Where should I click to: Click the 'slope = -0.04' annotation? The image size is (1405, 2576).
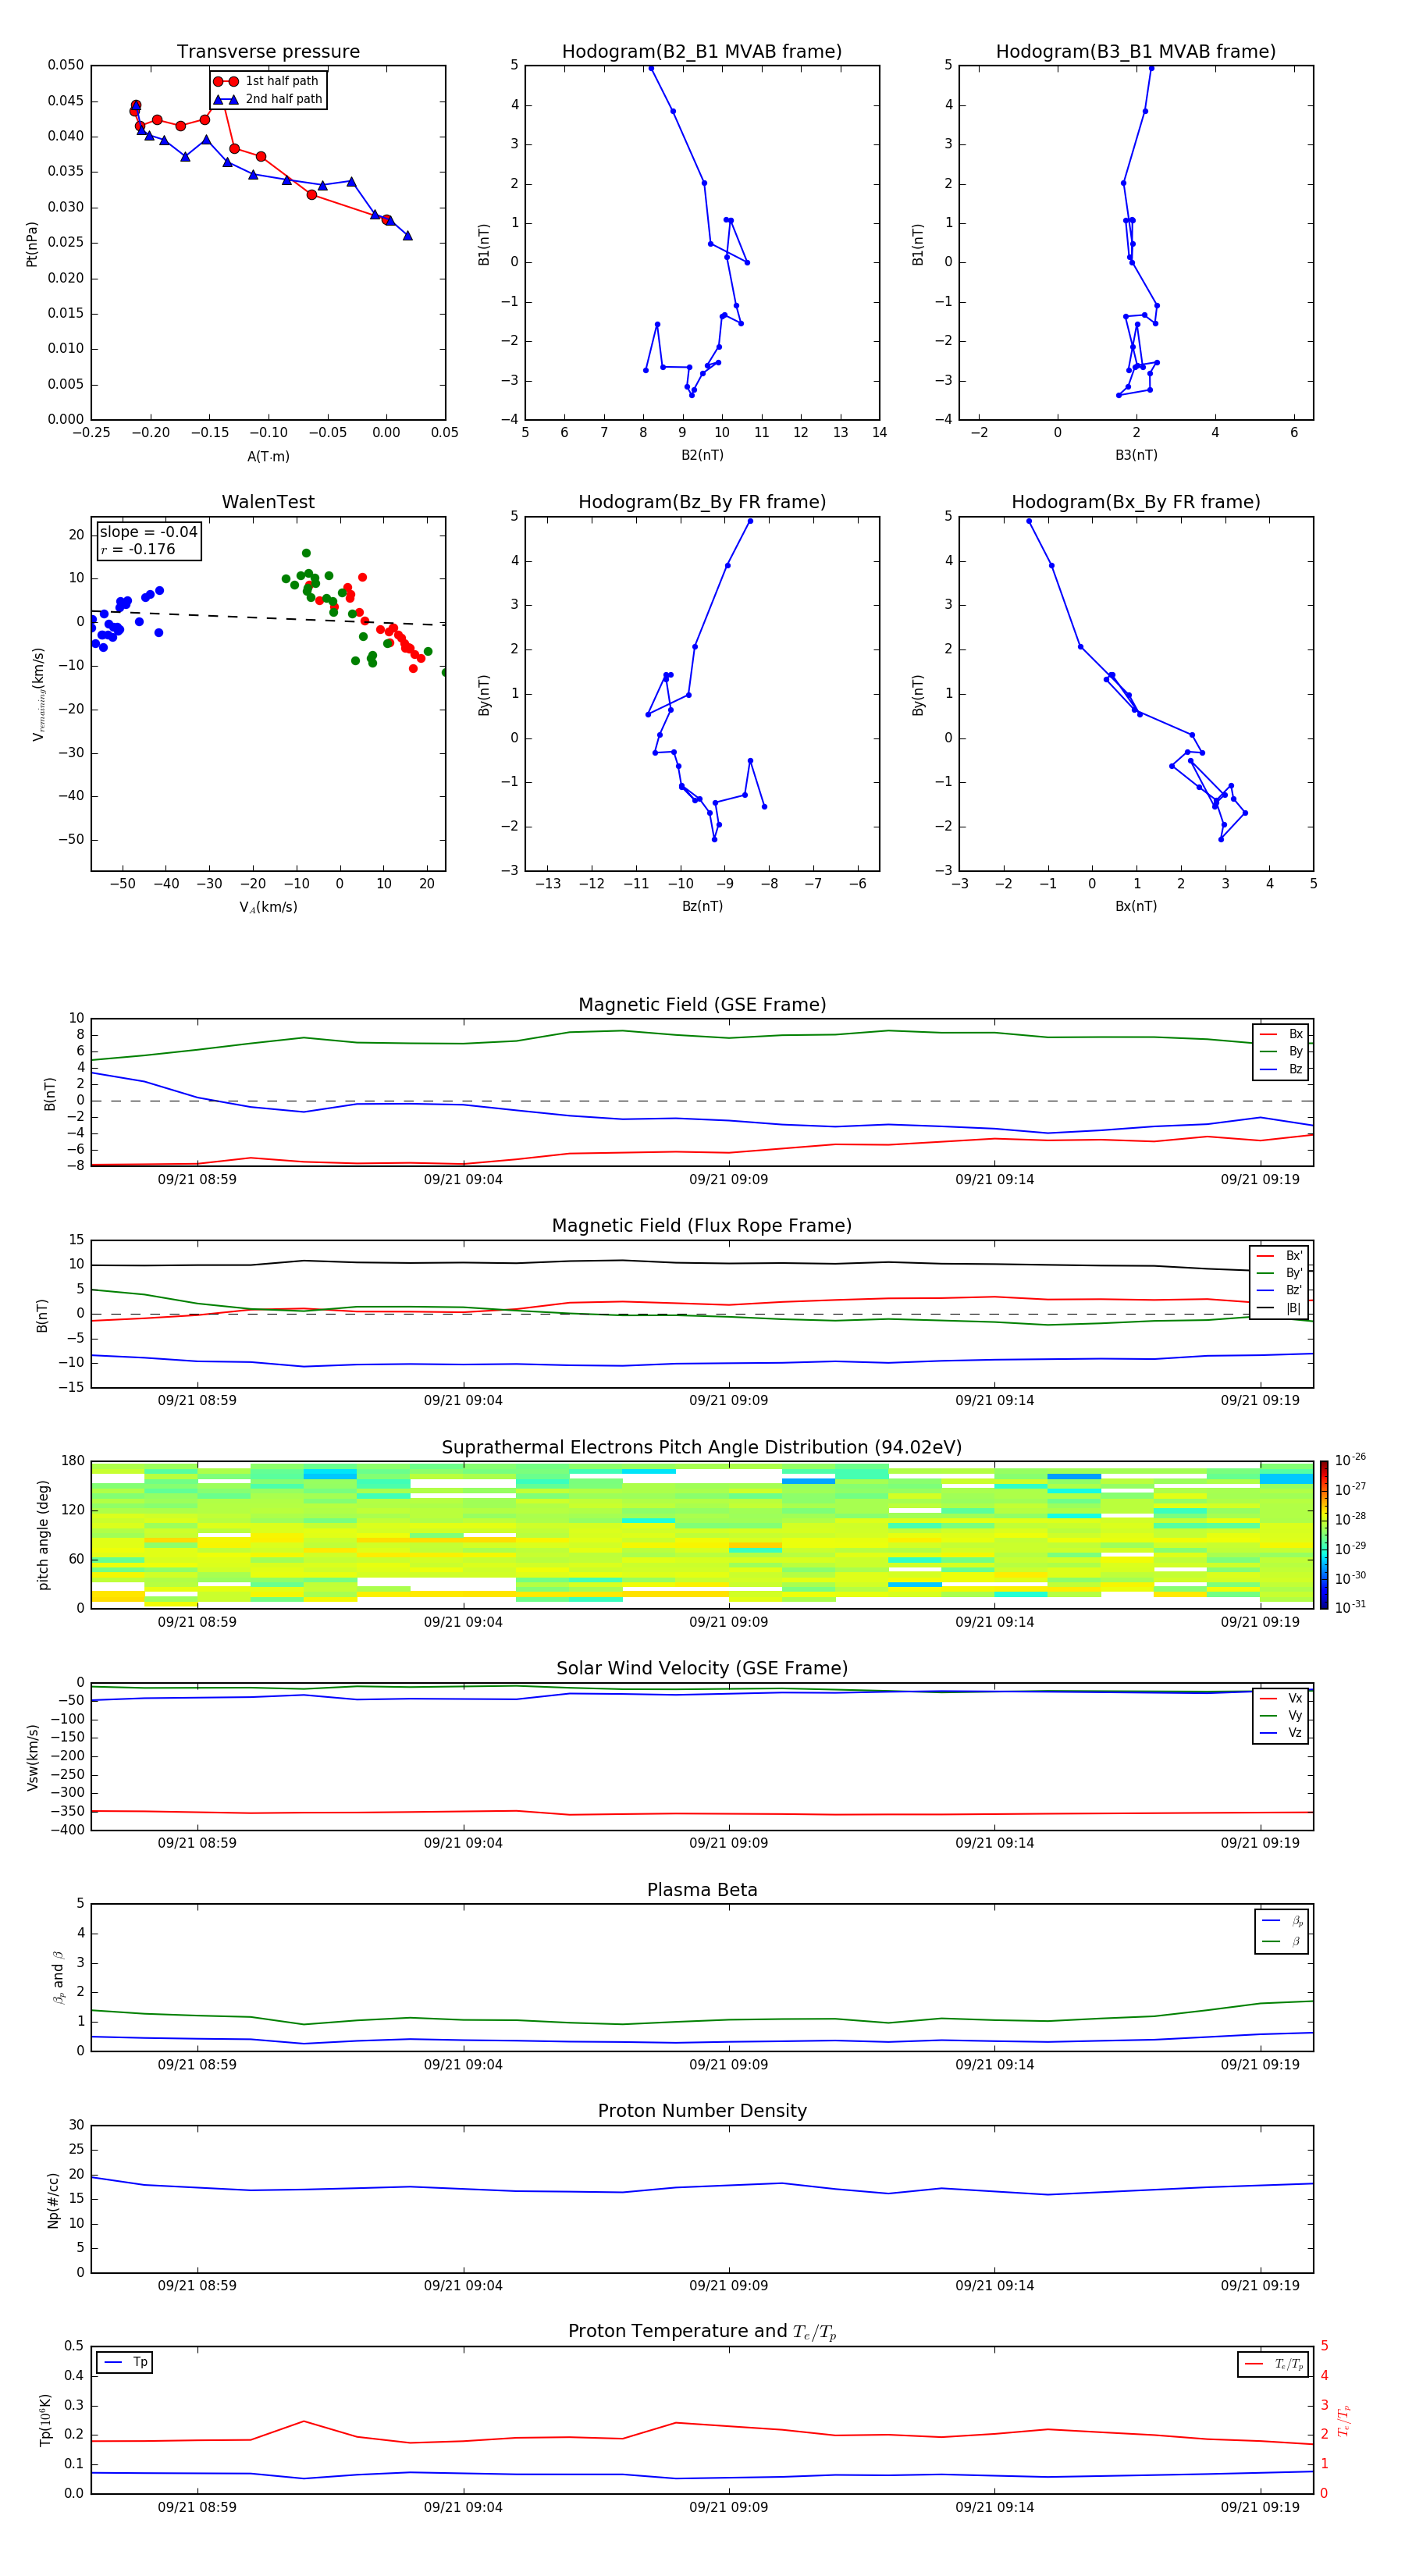(148, 532)
